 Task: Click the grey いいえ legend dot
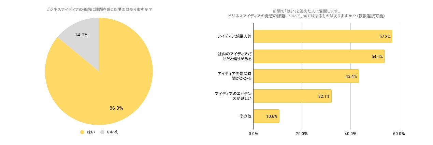pos(102,132)
